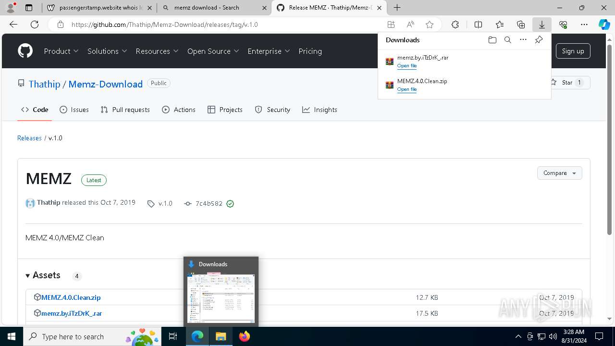Switch to passengerstamp.website whois tab
The width and height of the screenshot is (615, 346).
tap(100, 8)
